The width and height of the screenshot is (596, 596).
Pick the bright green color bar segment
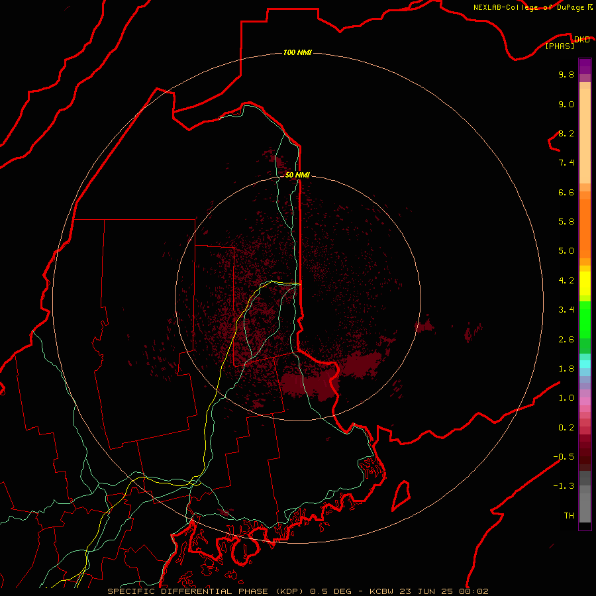point(585,319)
